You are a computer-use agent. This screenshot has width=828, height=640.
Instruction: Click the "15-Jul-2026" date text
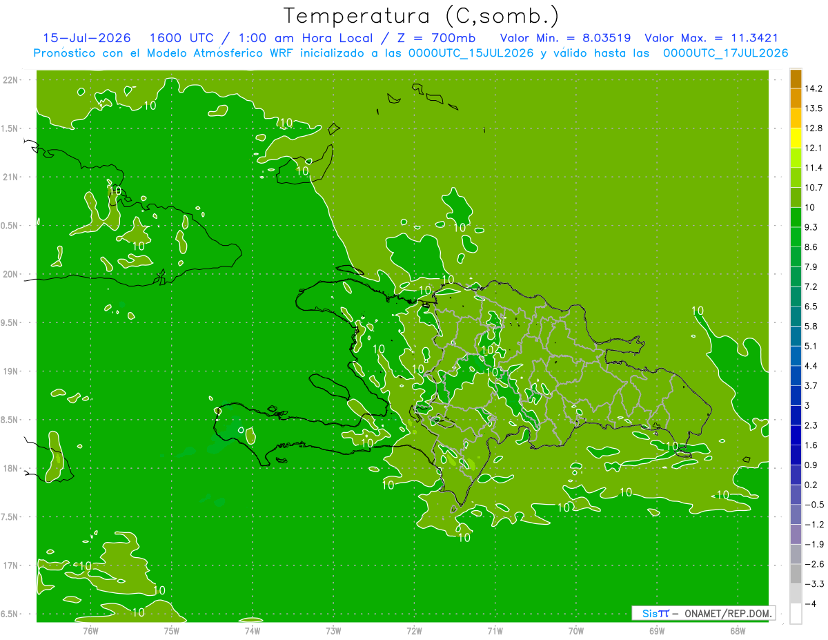pyautogui.click(x=86, y=39)
